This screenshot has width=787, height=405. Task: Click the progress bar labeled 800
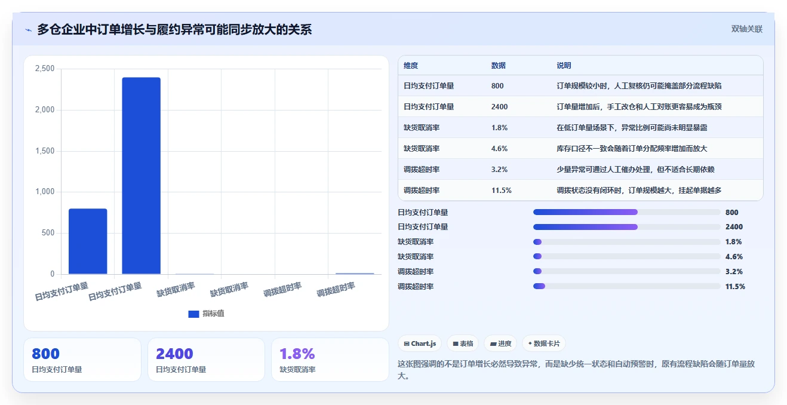coord(626,212)
